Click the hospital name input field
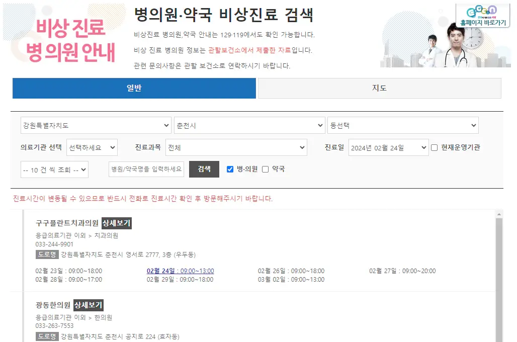The height and width of the screenshot is (342, 517). [146, 169]
